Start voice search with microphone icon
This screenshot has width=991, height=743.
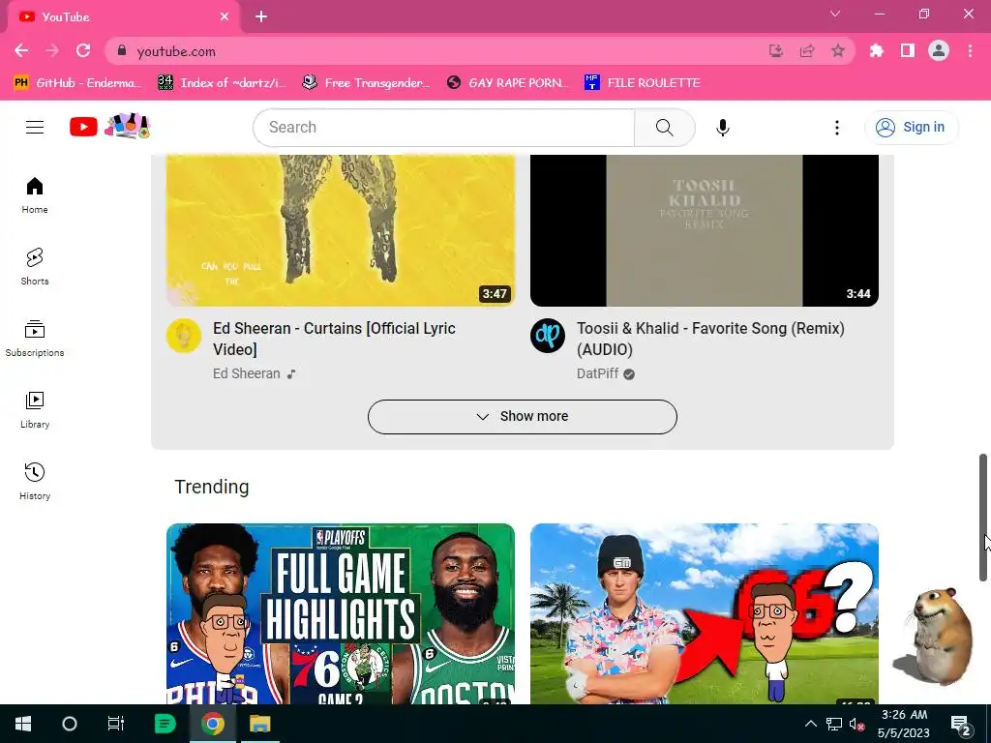coord(722,127)
